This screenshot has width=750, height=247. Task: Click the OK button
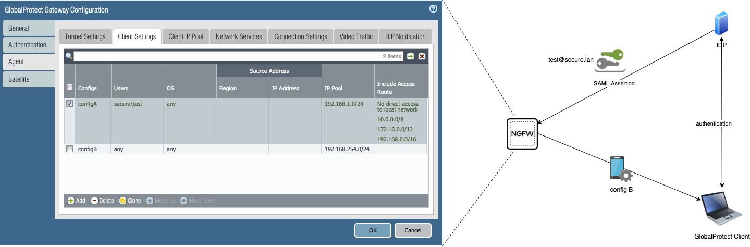373,230
